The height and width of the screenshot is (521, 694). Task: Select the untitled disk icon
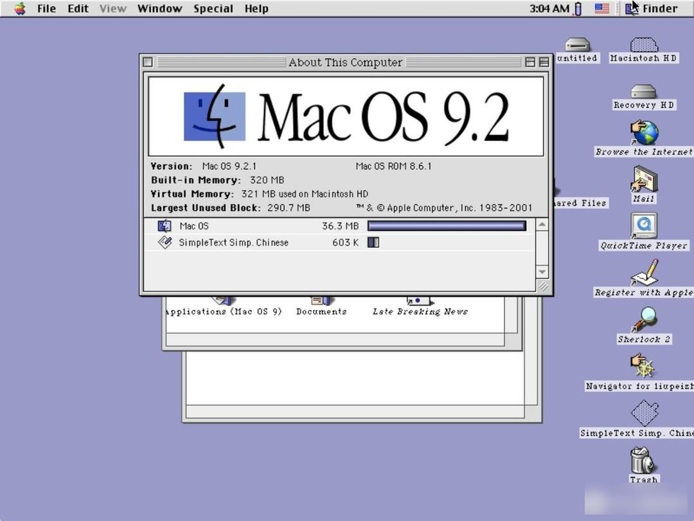577,45
